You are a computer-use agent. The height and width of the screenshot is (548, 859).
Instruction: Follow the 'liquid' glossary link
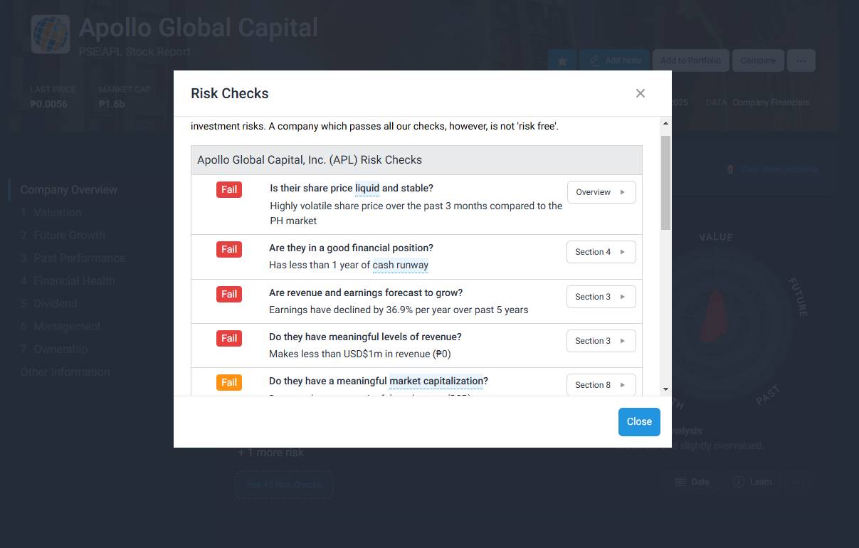pyautogui.click(x=367, y=189)
